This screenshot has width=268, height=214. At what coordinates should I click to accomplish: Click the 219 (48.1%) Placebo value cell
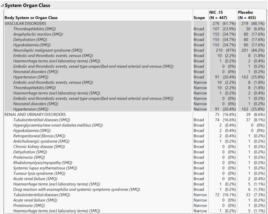pos(251,23)
